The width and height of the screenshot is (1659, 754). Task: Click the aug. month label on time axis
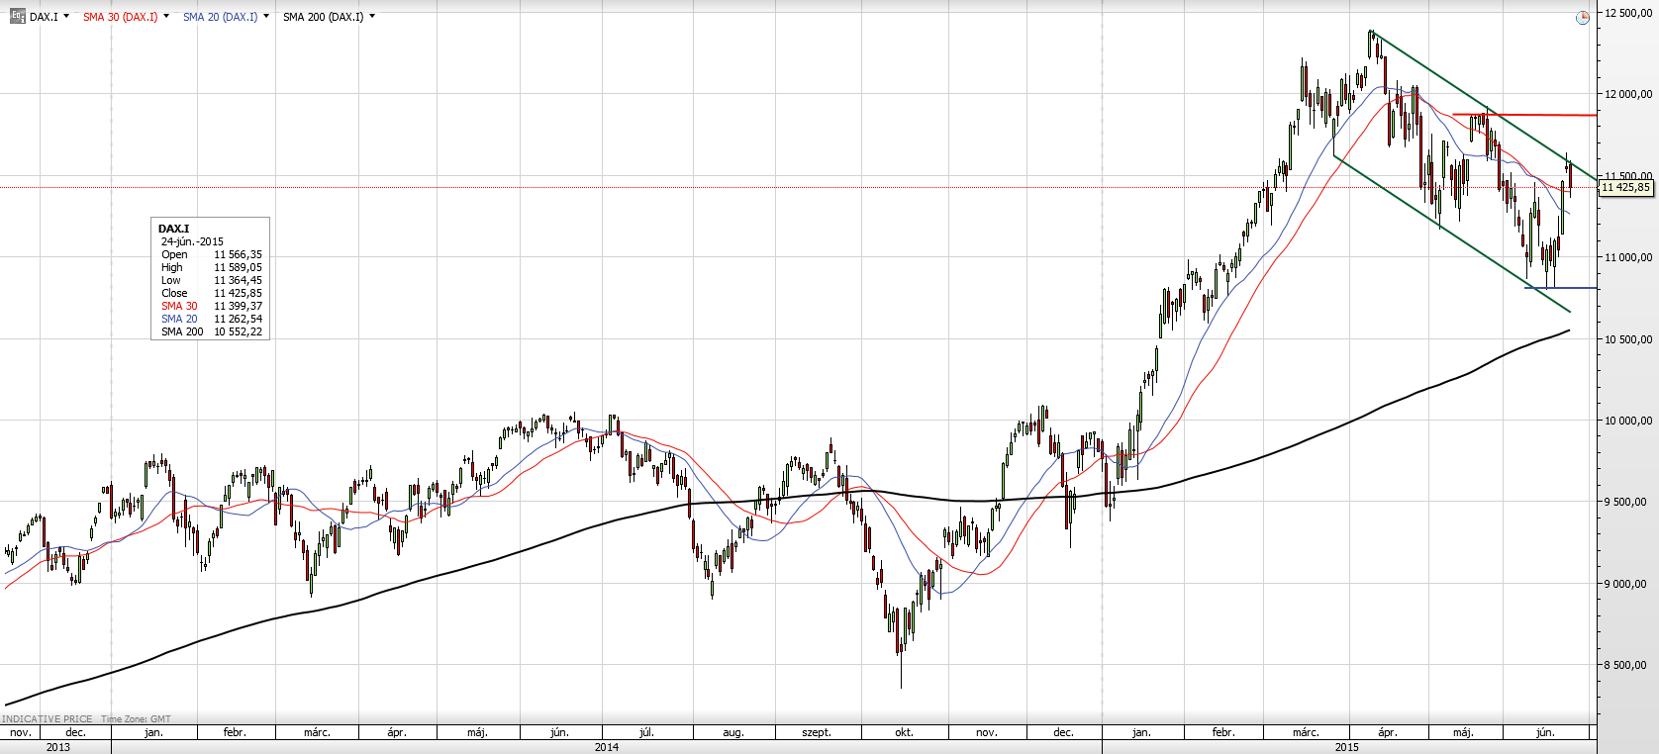[732, 732]
